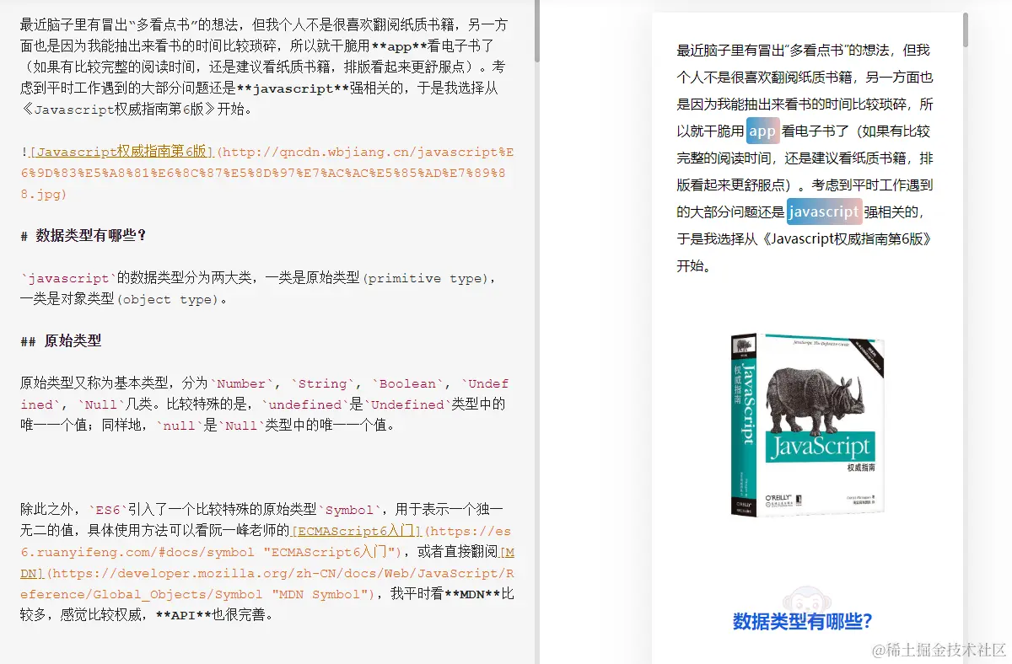Image resolution: width=1012 pixels, height=664 pixels.
Task: Click the JavaScript book cover image in preview
Action: click(x=807, y=423)
